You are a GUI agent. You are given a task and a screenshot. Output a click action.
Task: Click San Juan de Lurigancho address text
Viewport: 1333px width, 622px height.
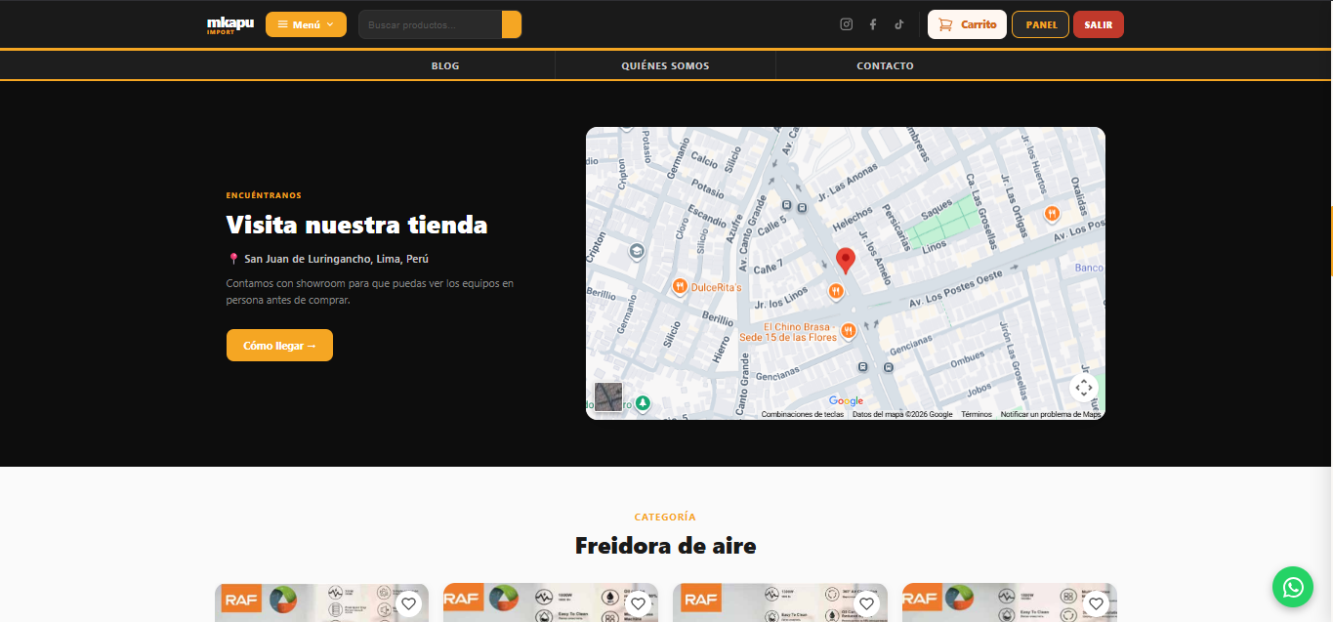coord(336,259)
